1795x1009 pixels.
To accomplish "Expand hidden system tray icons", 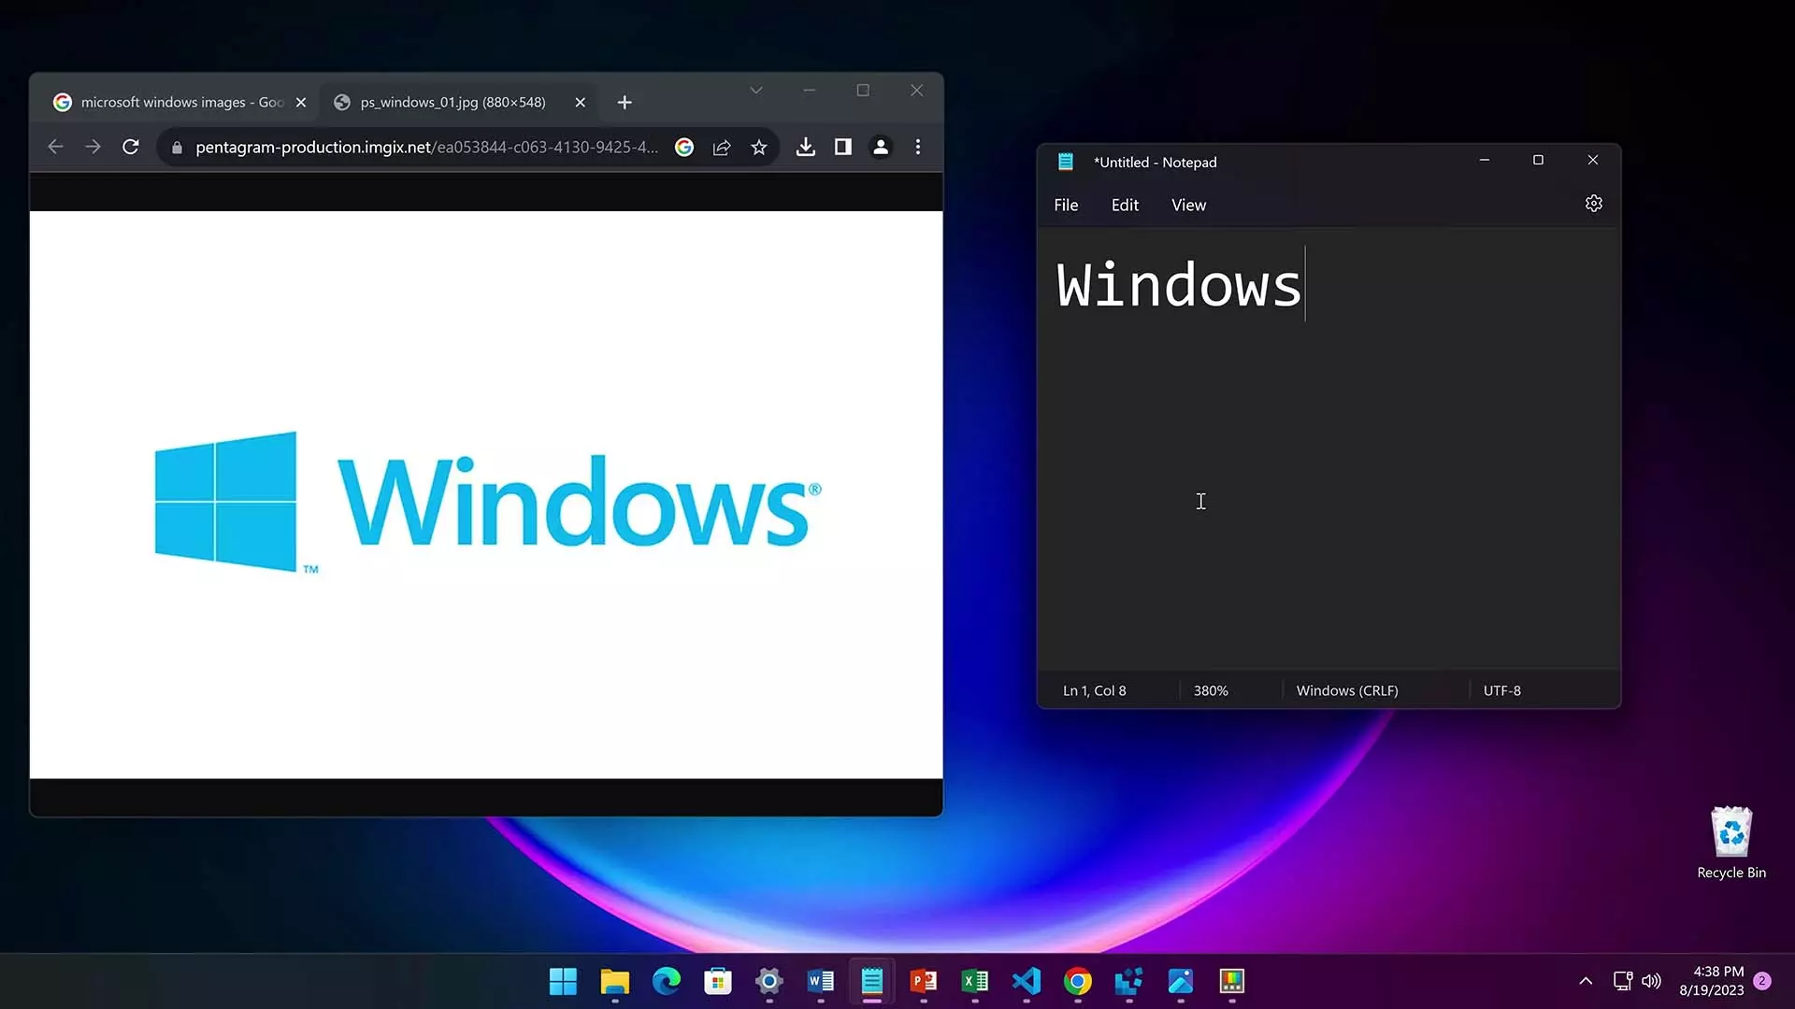I will click(x=1586, y=981).
